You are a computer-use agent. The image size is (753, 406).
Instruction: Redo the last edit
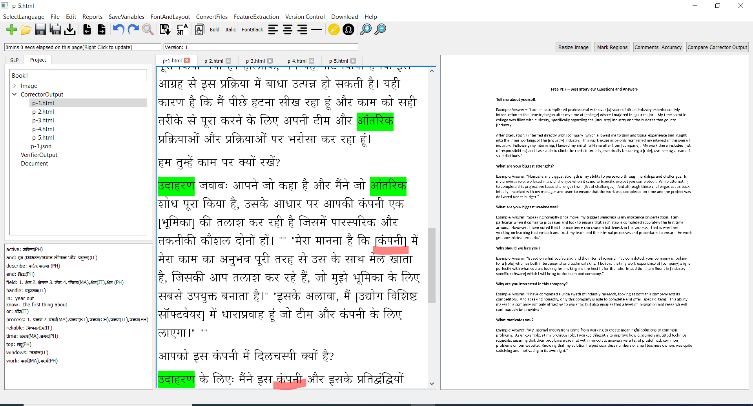pyautogui.click(x=133, y=29)
